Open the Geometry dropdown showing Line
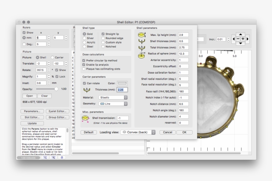This screenshot has width=272, height=181. [113, 104]
